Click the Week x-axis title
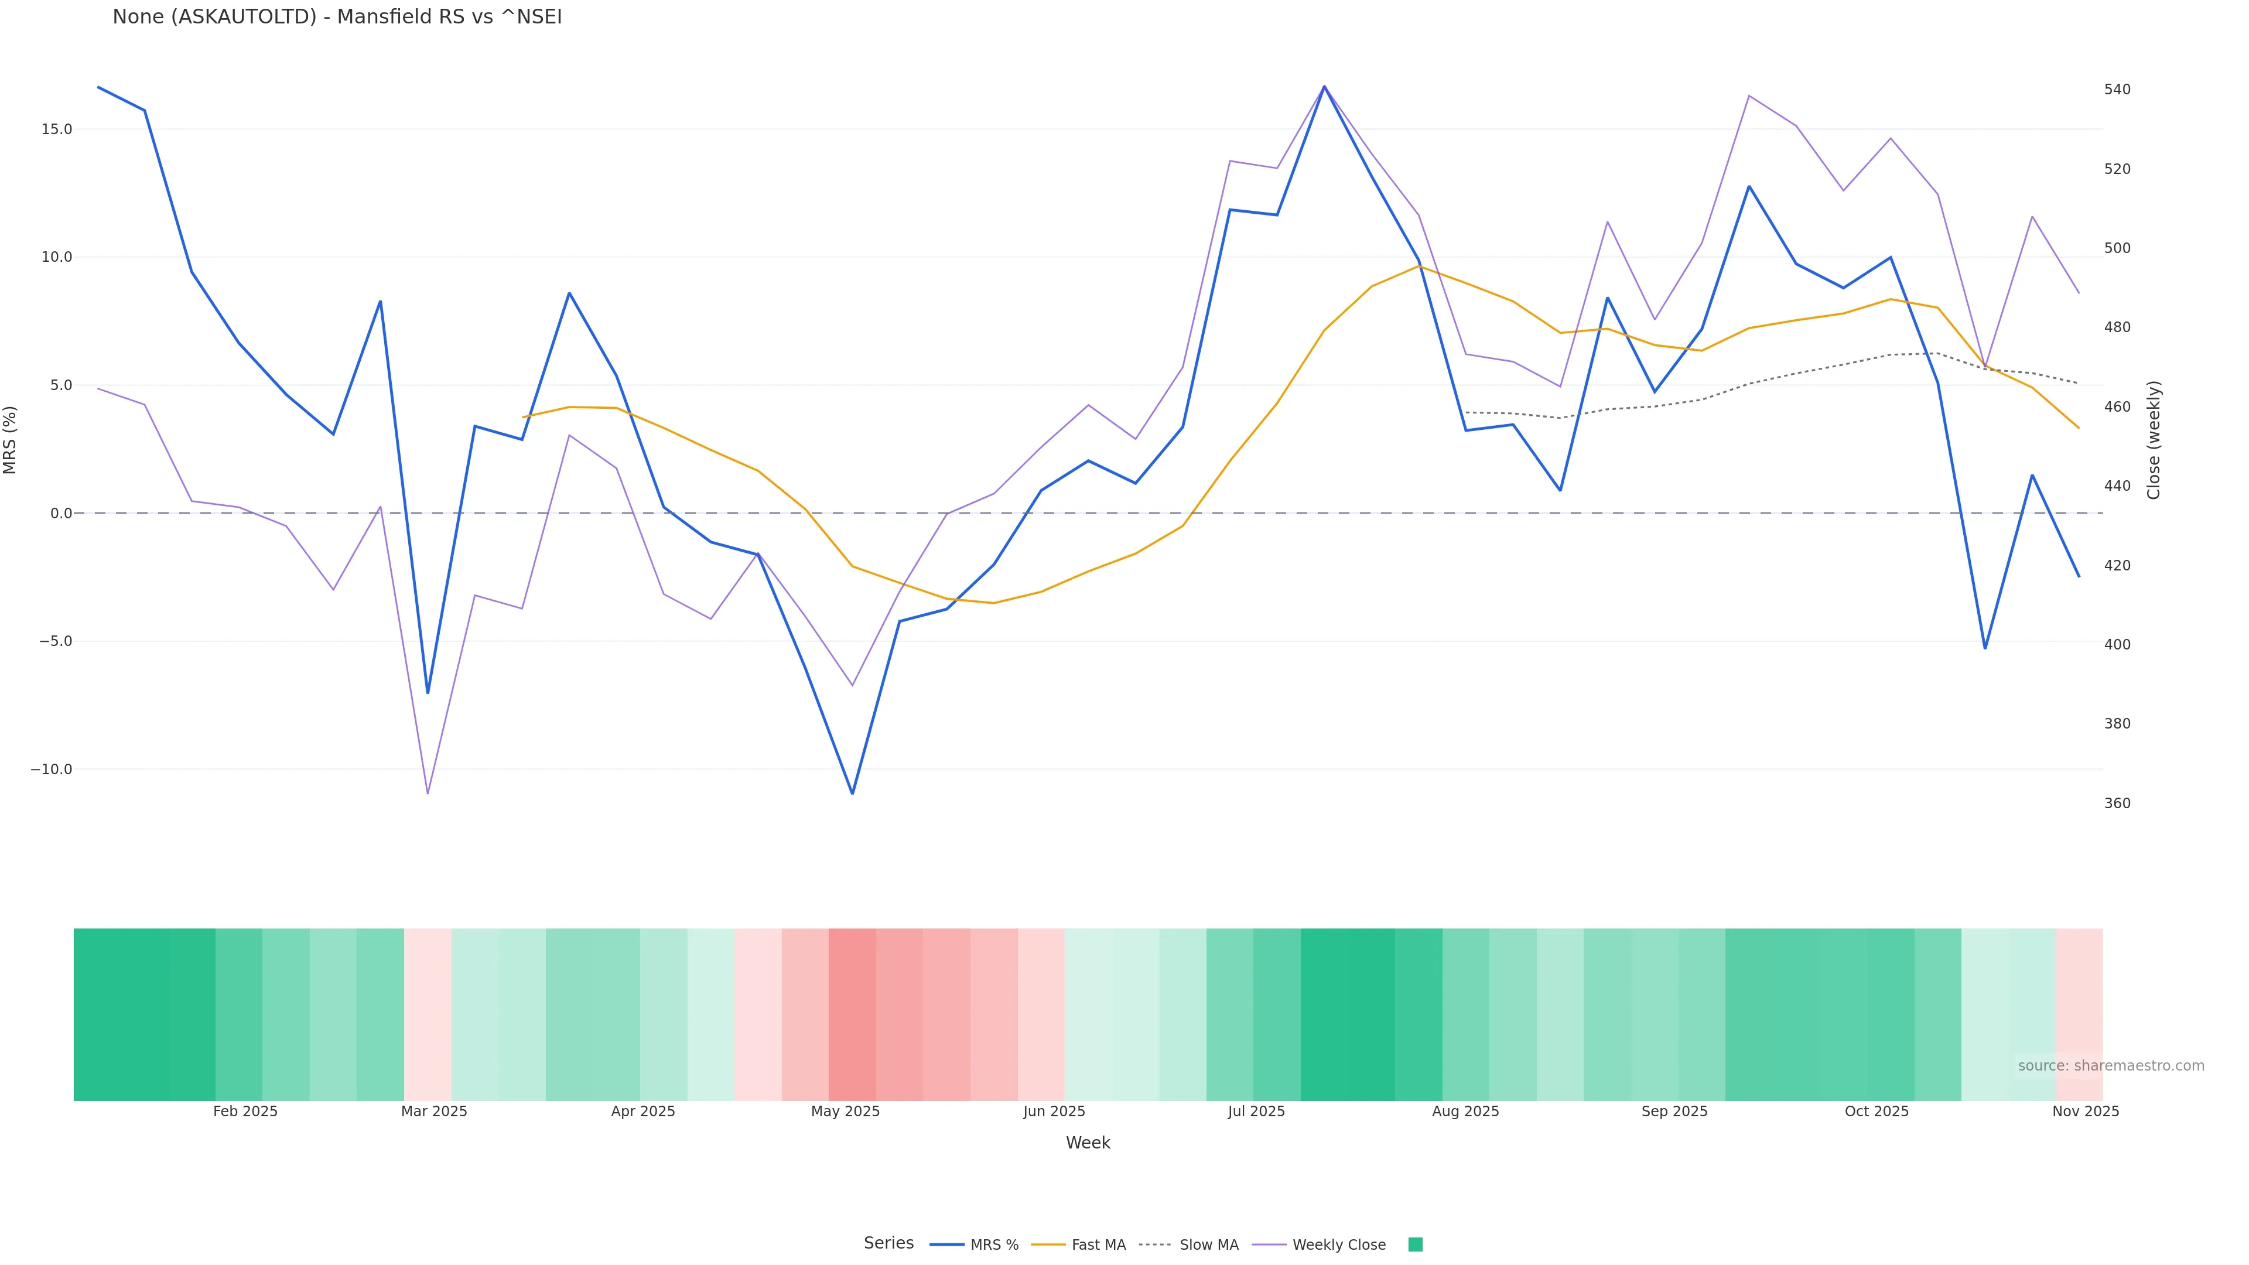This screenshot has height=1265, width=2249. pos(1088,1143)
